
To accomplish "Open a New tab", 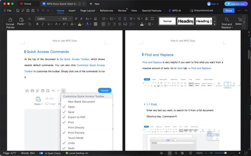I will pyautogui.click(x=94, y=4).
